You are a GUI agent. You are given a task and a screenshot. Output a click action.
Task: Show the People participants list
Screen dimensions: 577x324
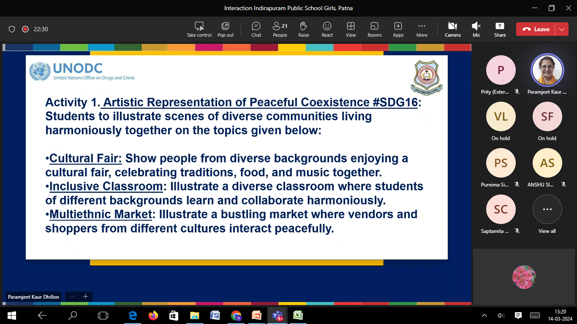tap(280, 29)
